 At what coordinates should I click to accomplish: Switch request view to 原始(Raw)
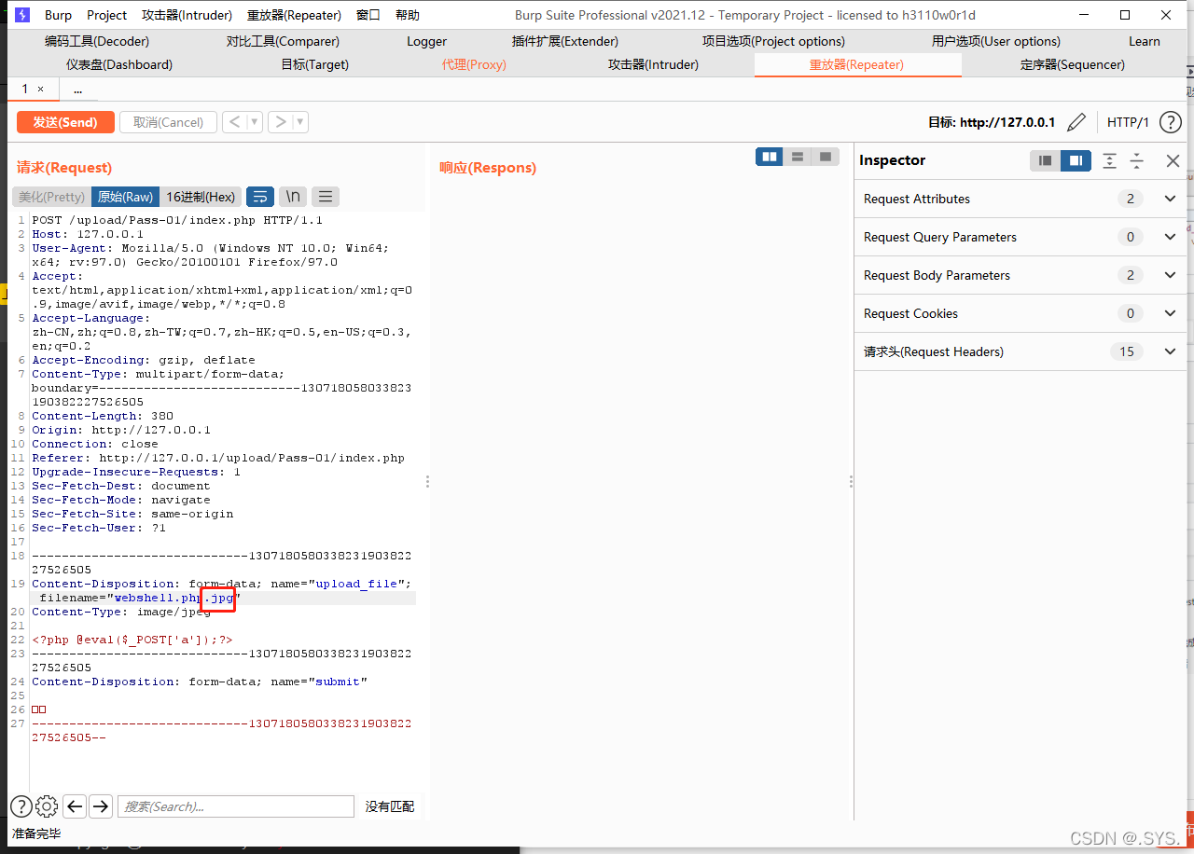pos(125,197)
